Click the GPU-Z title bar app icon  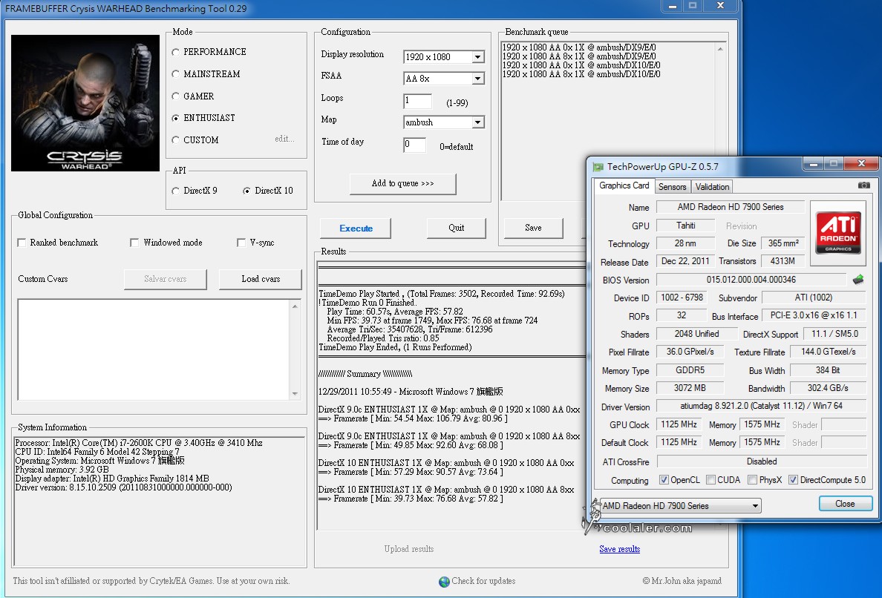click(598, 166)
